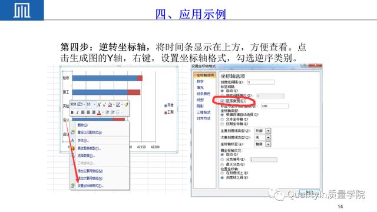Select 最大分类 radio button
This screenshot has height=212, width=377.
pos(222,165)
